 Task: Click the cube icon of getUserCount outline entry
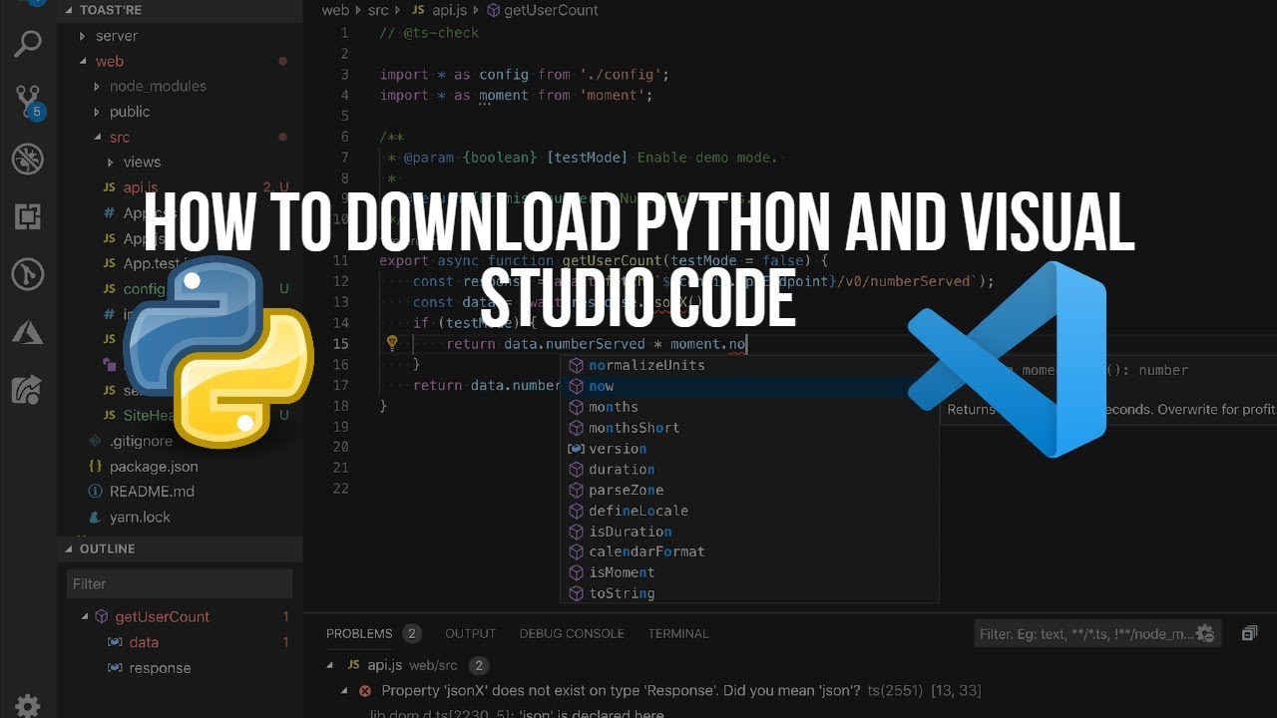[102, 616]
